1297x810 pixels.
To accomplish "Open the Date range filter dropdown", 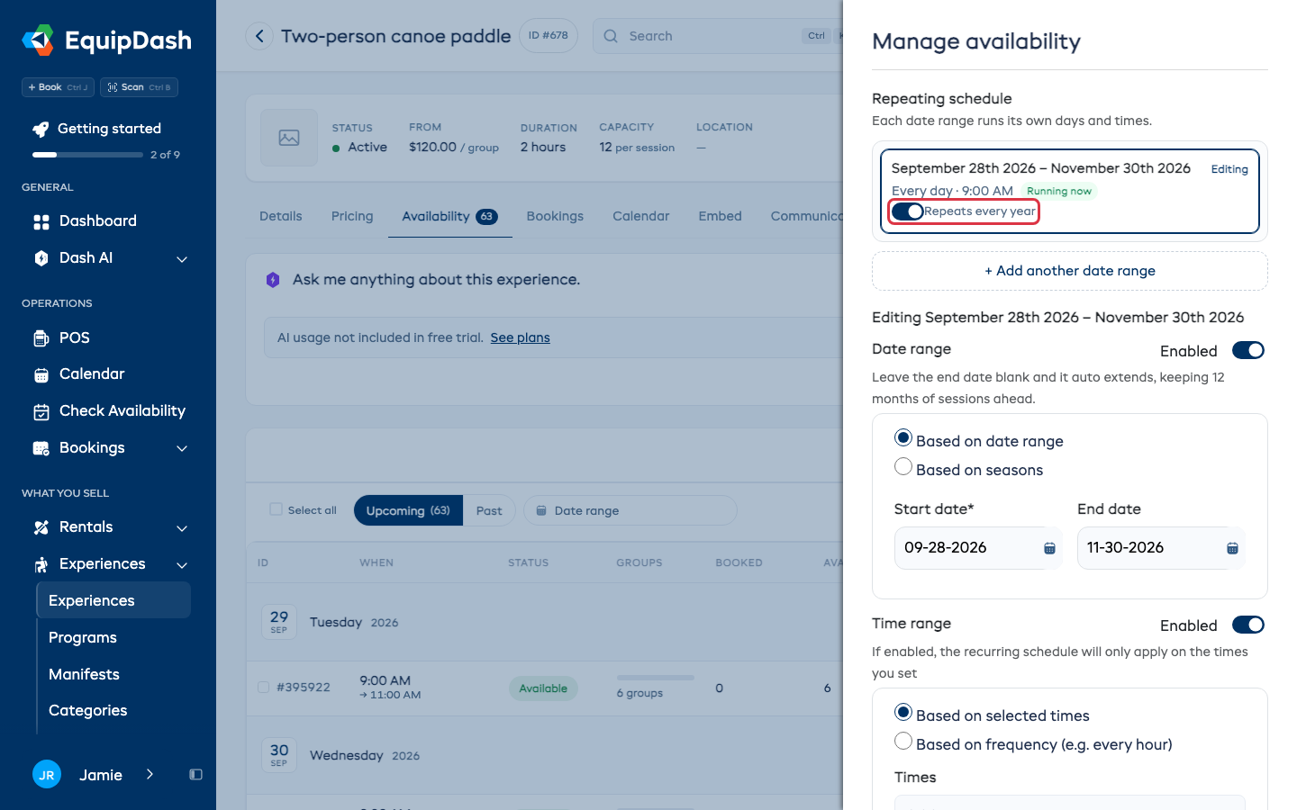I will pos(630,510).
